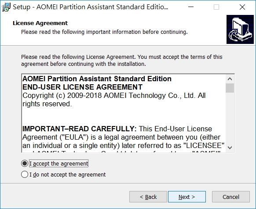Screen dimensions: 256x209
Task: Click the 'IMPORTANT–READ CAREFULLY' text in license
Action: [x=79, y=129]
